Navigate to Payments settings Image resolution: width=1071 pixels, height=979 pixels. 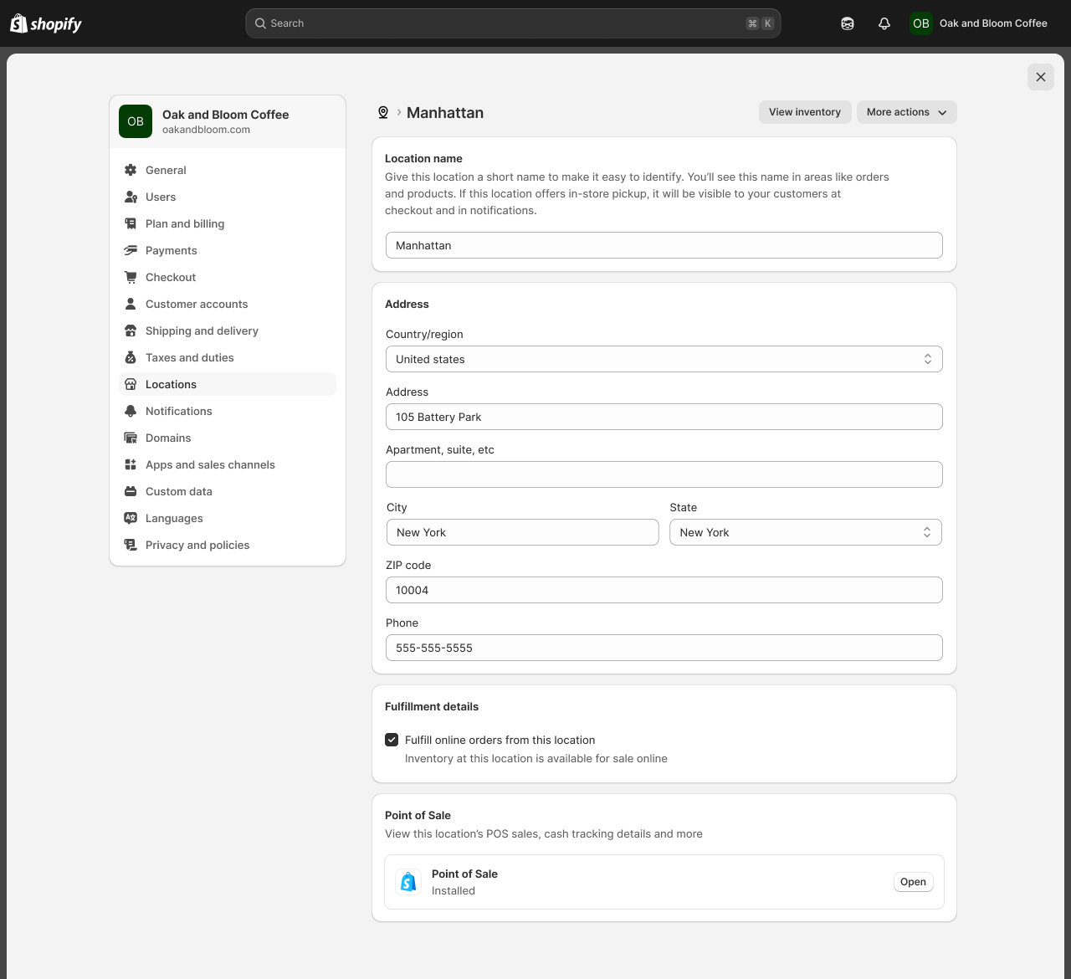[x=228, y=250]
